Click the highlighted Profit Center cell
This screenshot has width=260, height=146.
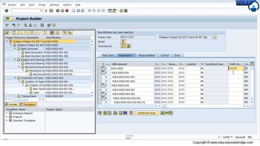236,69
